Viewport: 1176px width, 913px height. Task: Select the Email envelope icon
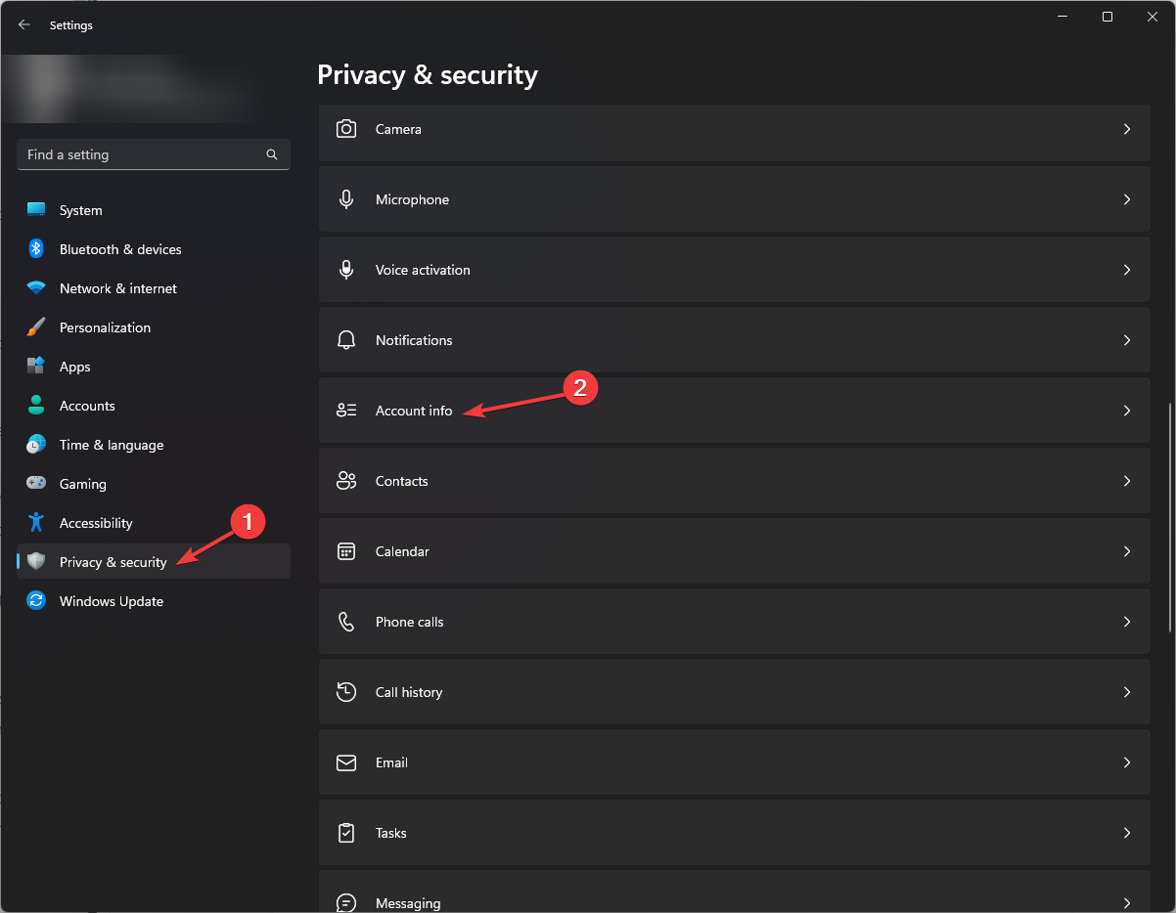(x=346, y=761)
